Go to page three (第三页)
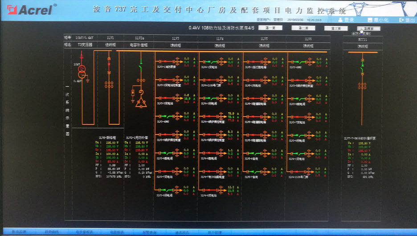The height and width of the screenshot is (236, 417). [335, 28]
